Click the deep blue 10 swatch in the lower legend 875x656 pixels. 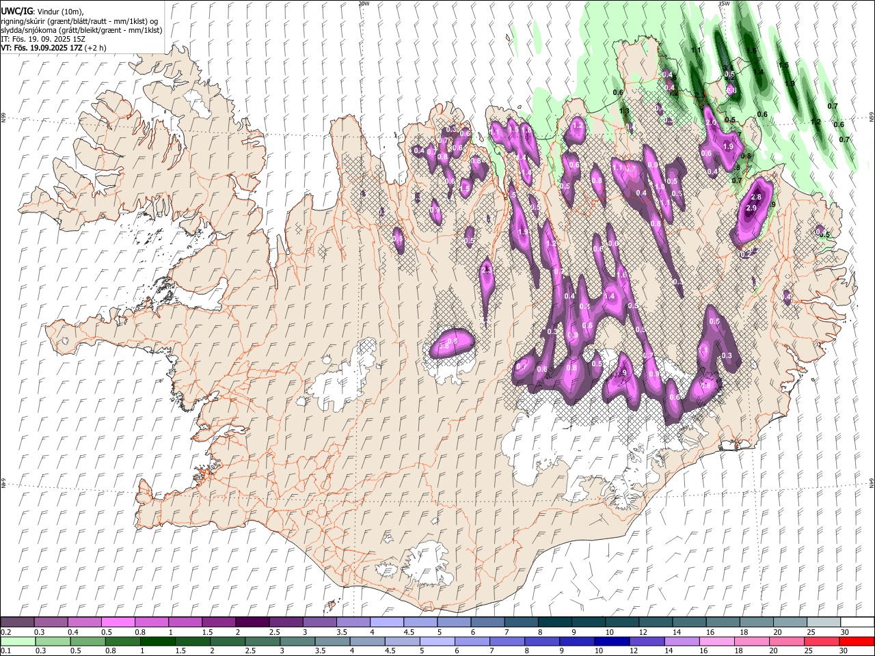coord(610,641)
